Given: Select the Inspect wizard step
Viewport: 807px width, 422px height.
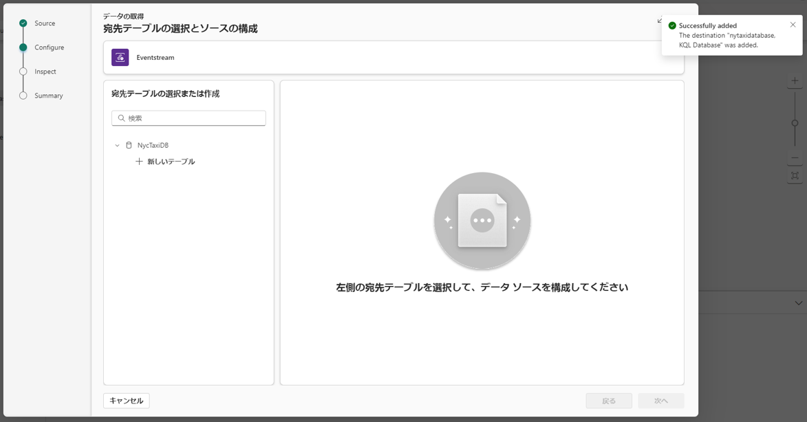Looking at the screenshot, I should (x=45, y=71).
